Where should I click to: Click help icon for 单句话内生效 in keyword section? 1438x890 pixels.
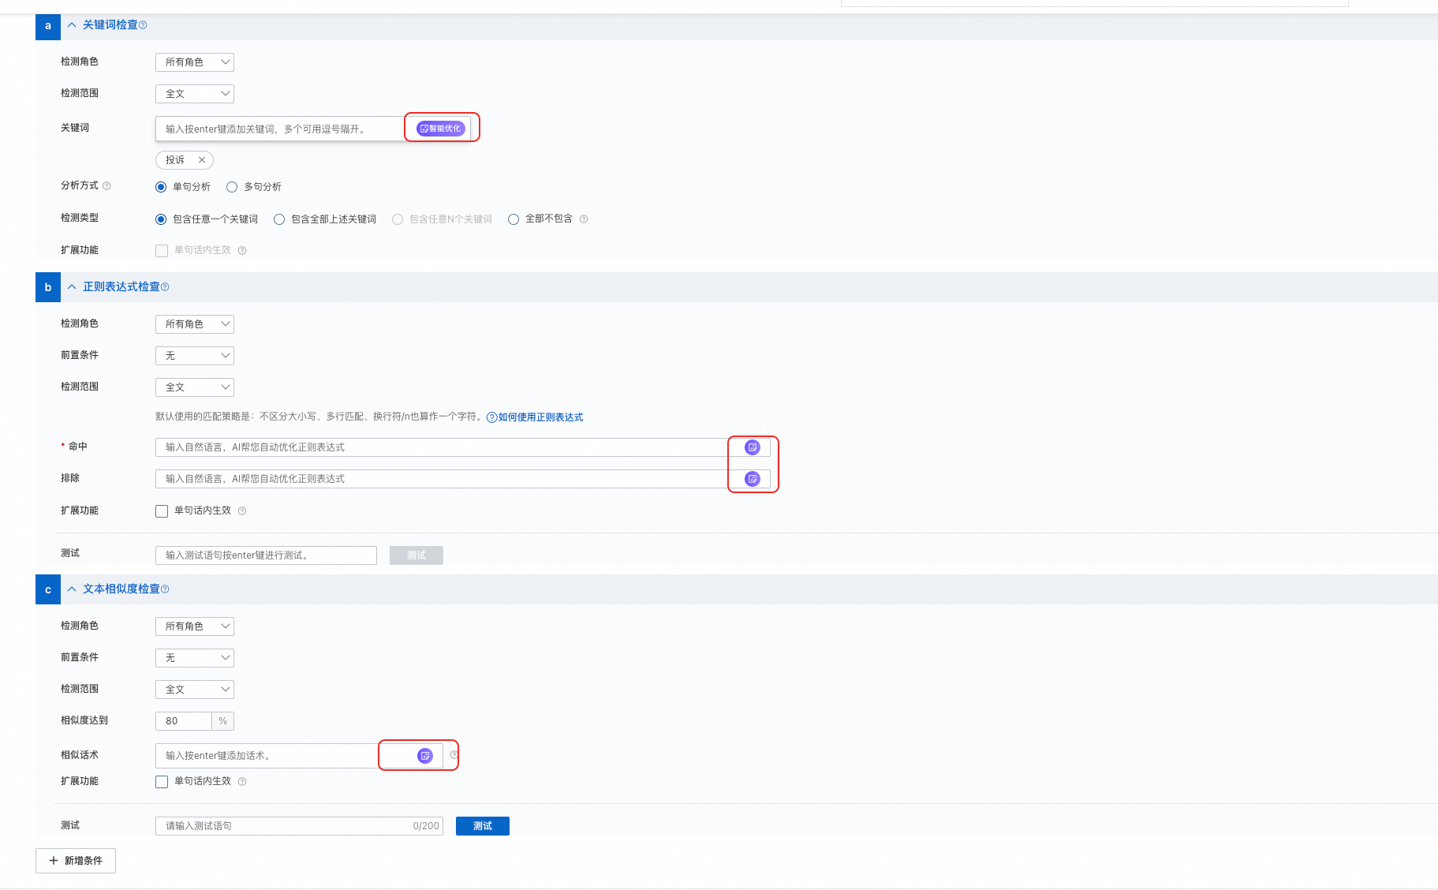coord(242,251)
